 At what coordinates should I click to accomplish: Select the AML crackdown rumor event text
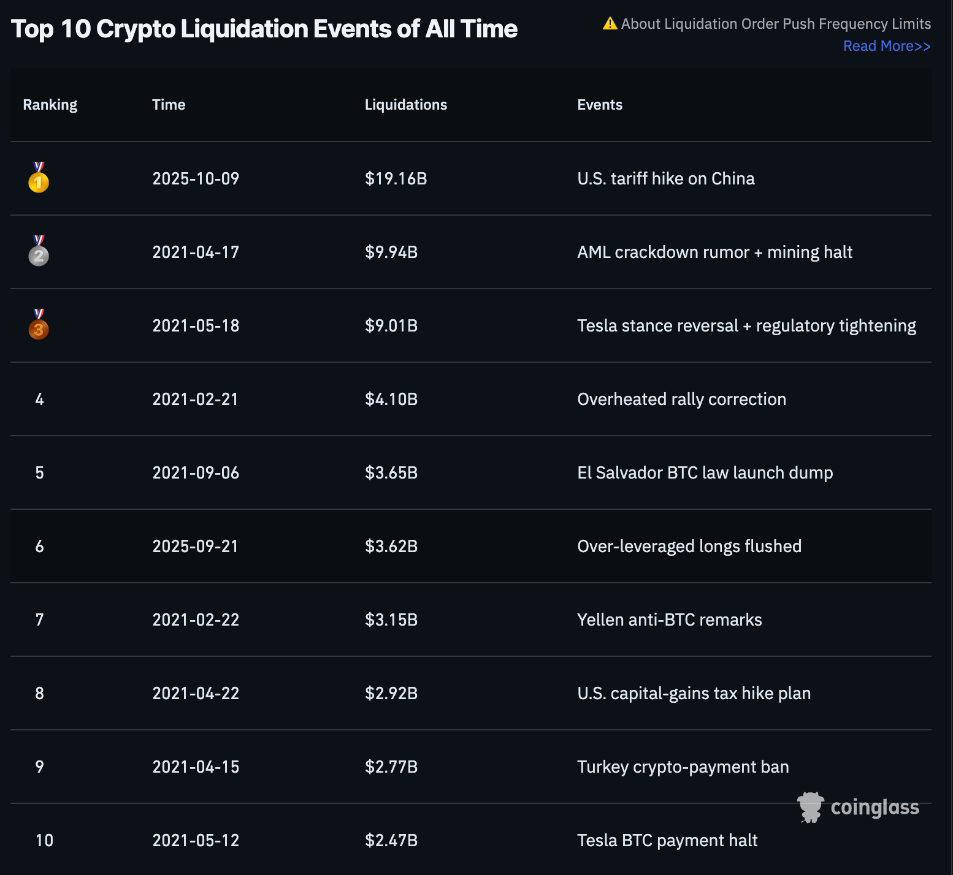(x=715, y=252)
